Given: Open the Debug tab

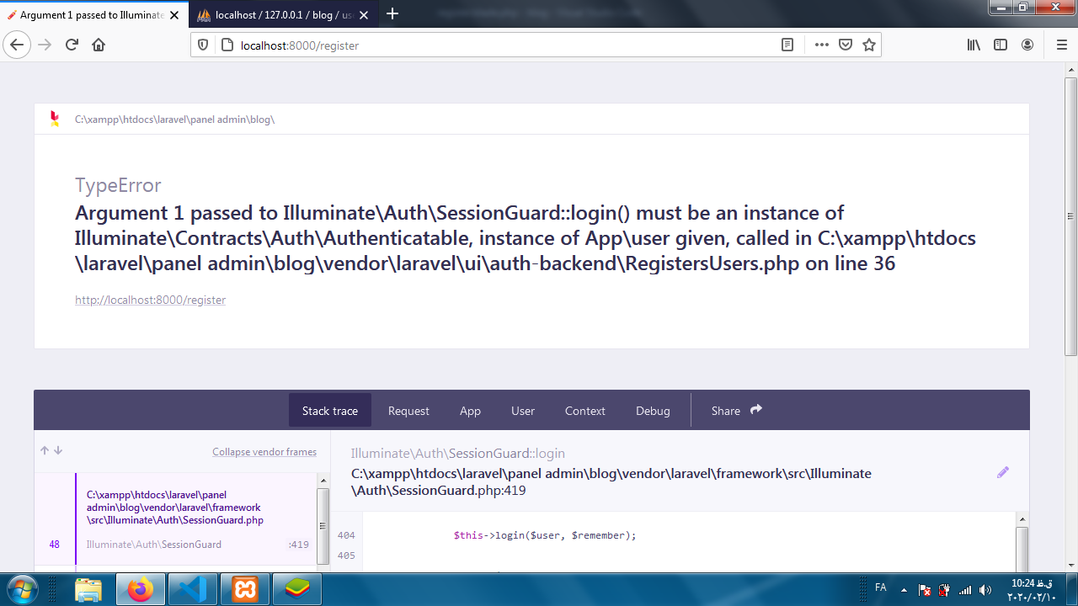Looking at the screenshot, I should tap(653, 411).
